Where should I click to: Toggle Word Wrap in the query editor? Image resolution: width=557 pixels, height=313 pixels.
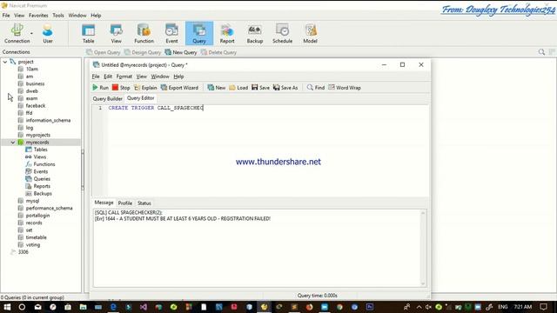[x=345, y=87]
